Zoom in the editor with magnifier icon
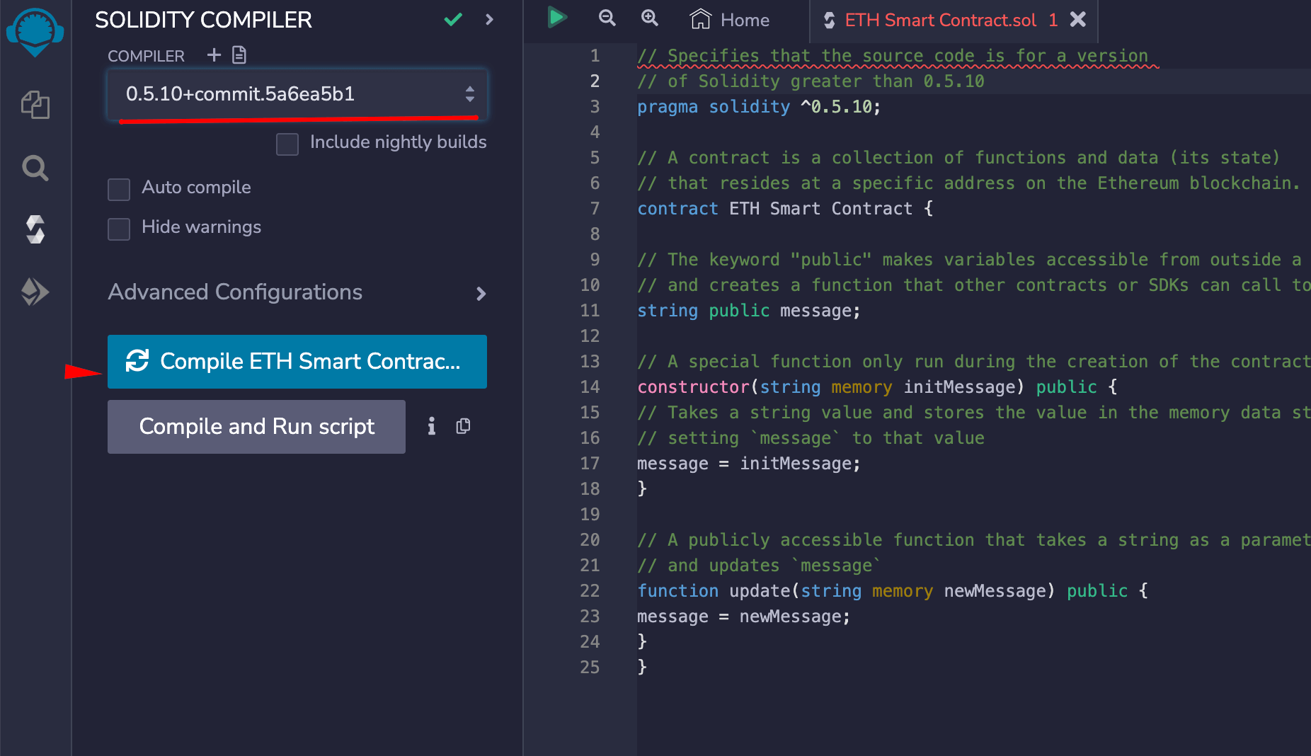Viewport: 1311px width, 756px height. tap(649, 19)
